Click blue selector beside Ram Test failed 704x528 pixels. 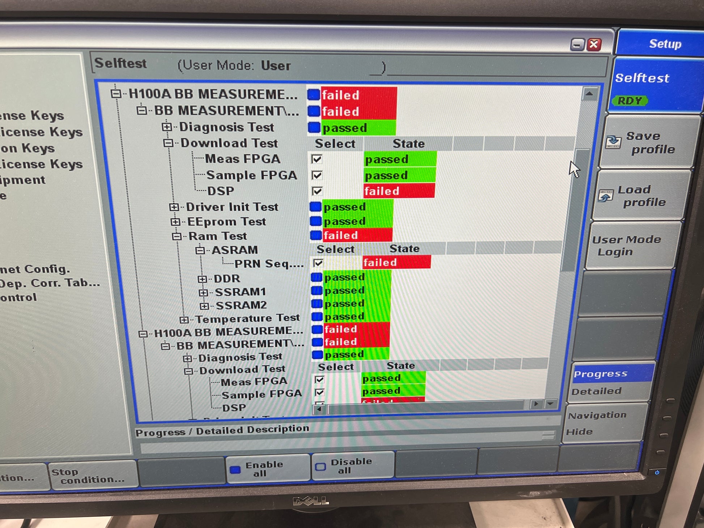[316, 235]
